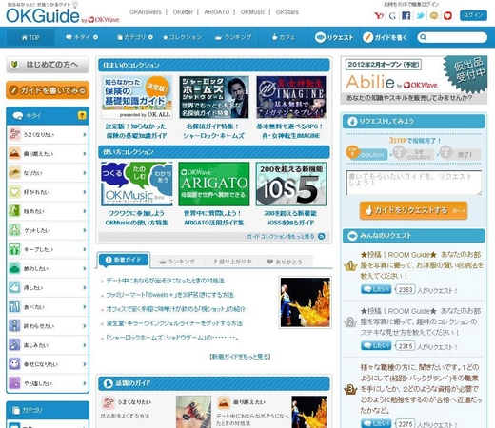495x428 pixels.
Task: Click the Yahoo login icon
Action: pos(379,15)
